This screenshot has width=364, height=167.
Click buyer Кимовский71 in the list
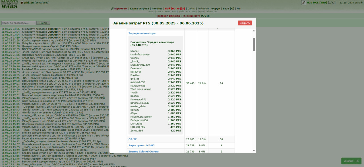[x=138, y=99]
